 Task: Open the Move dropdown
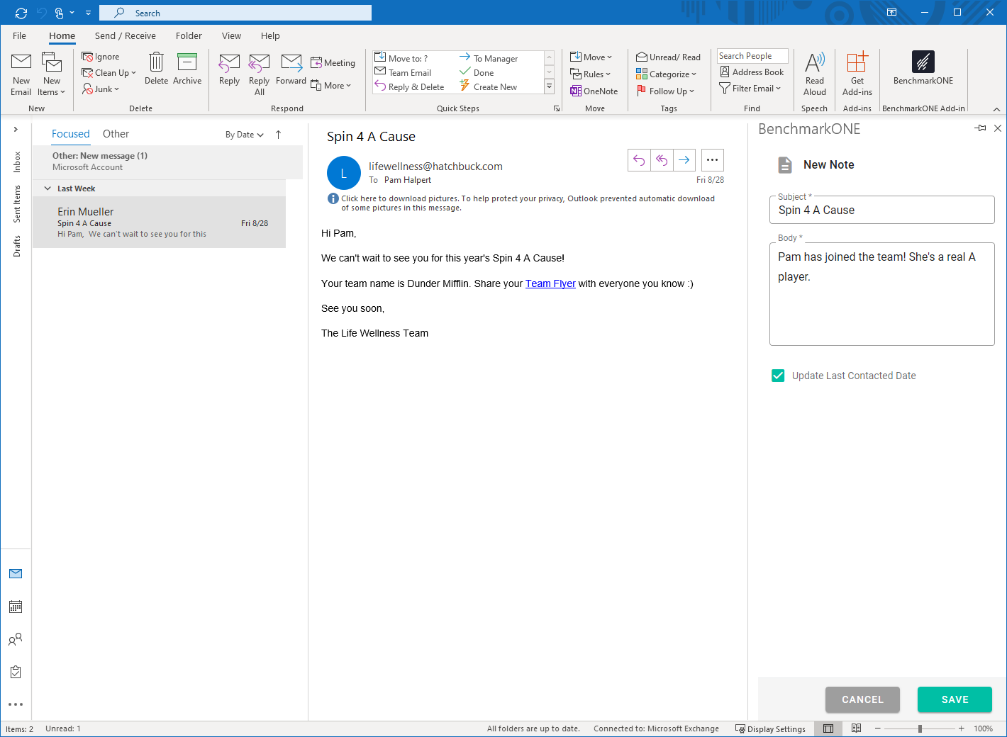591,57
